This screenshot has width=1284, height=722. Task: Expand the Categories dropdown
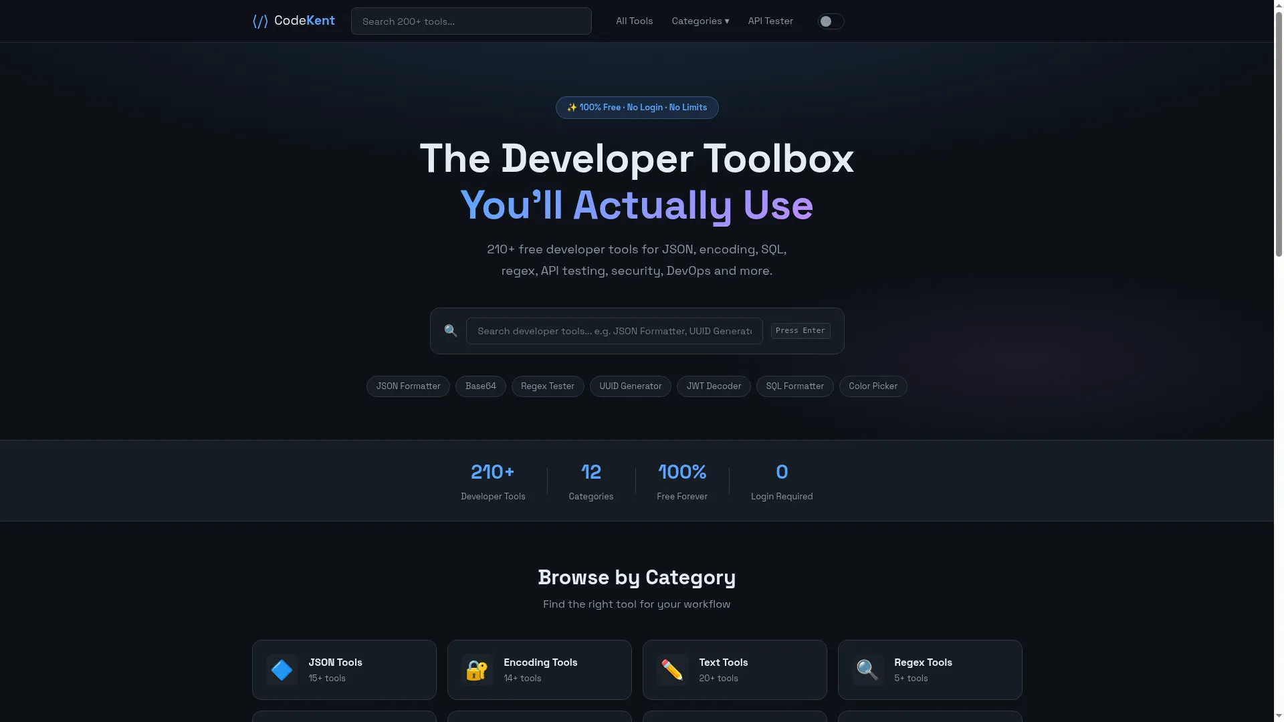pos(700,21)
